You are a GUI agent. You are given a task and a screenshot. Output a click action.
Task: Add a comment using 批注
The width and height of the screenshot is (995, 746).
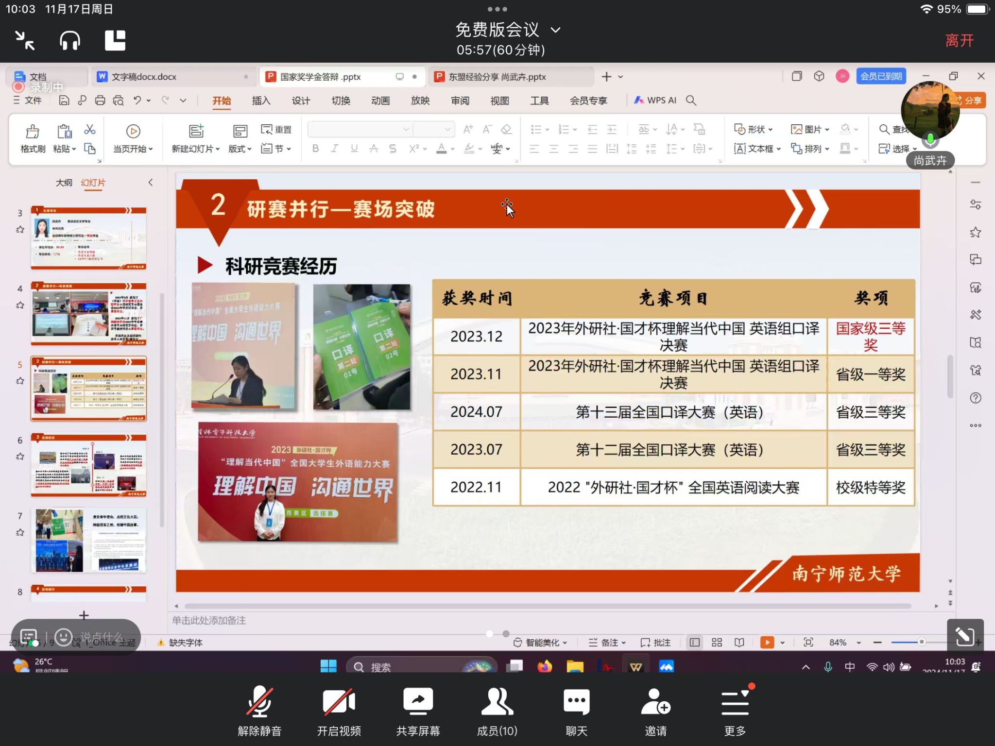(x=656, y=642)
